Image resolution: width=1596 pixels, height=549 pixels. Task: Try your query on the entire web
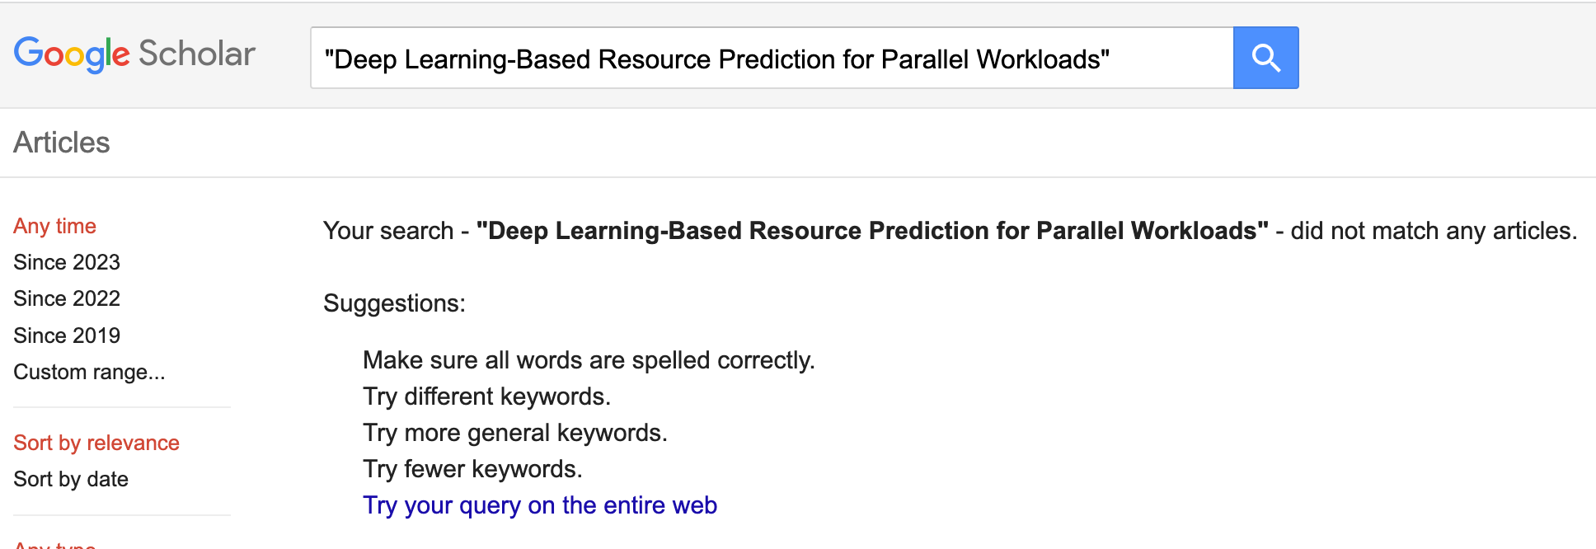540,505
